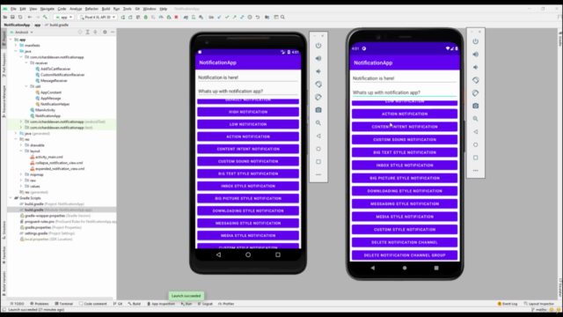This screenshot has width=563, height=317.
Task: Open the Problems tool window tab
Action: click(x=39, y=304)
